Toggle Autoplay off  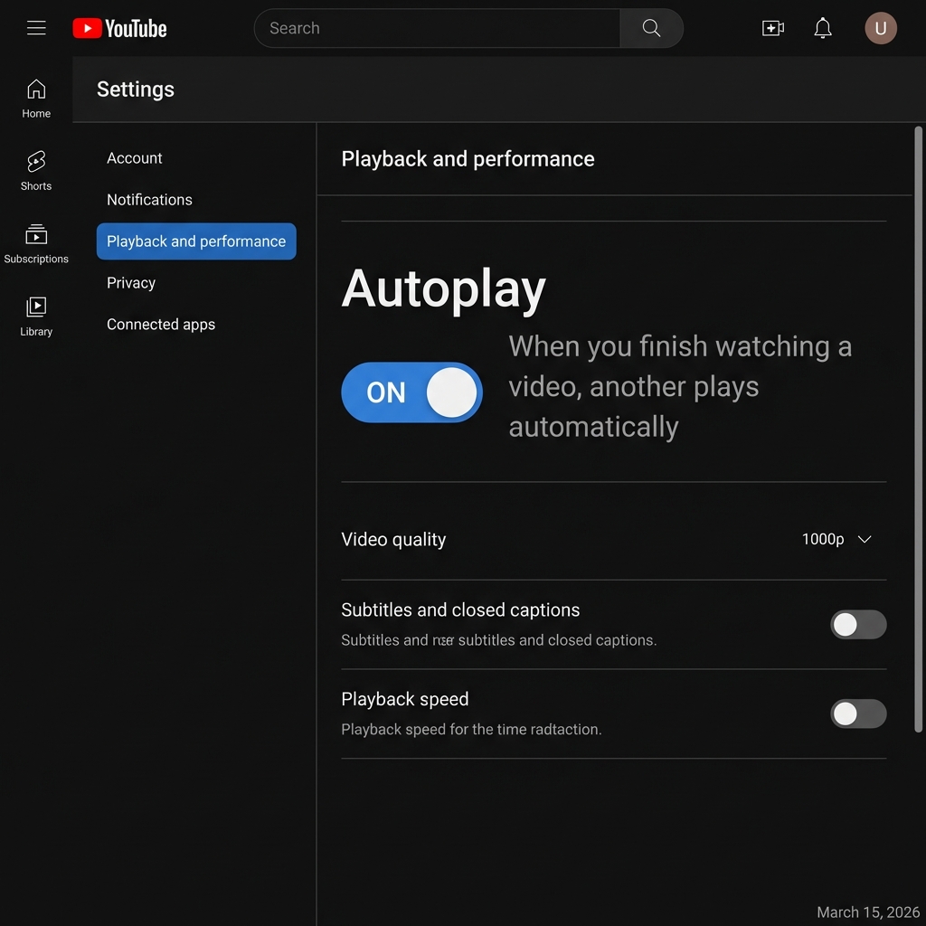coord(411,392)
